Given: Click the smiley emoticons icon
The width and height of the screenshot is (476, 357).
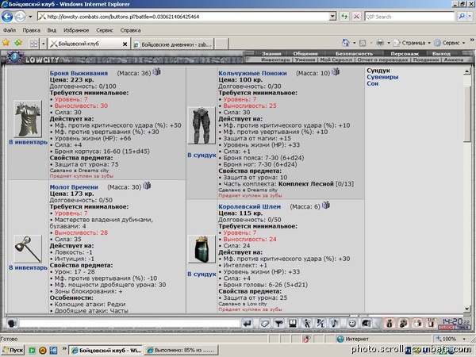Looking at the screenshot, I should tap(351, 324).
